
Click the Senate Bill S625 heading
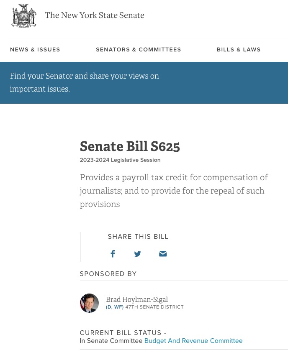(x=130, y=146)
